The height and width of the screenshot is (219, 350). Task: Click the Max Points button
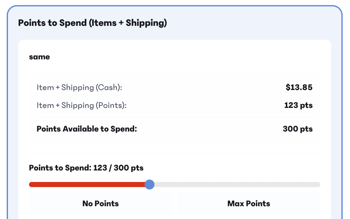pos(249,204)
